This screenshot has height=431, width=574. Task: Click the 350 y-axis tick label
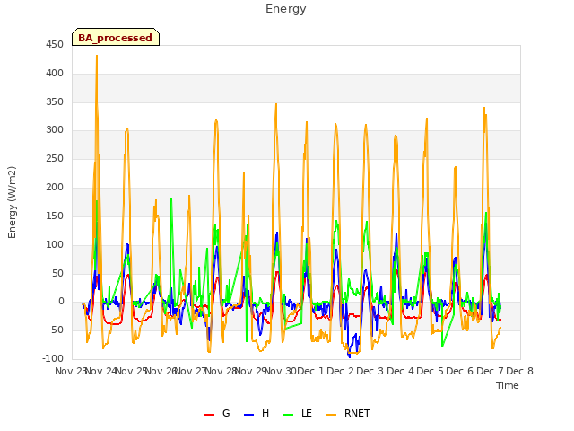(55, 101)
